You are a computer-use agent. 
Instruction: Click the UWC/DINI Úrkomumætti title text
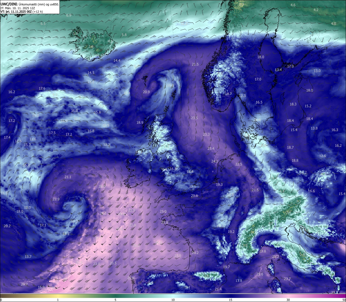coord(30,4)
